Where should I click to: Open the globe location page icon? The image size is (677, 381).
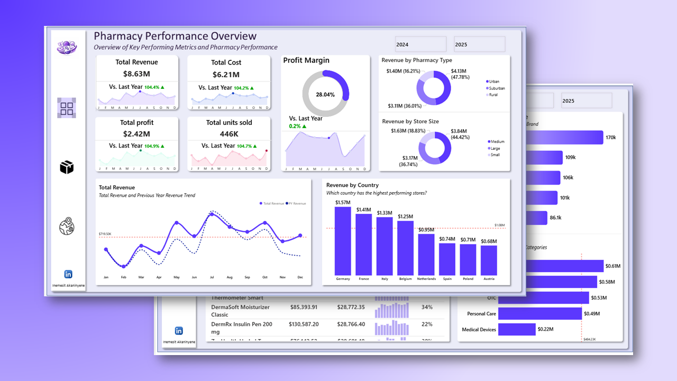(x=67, y=226)
